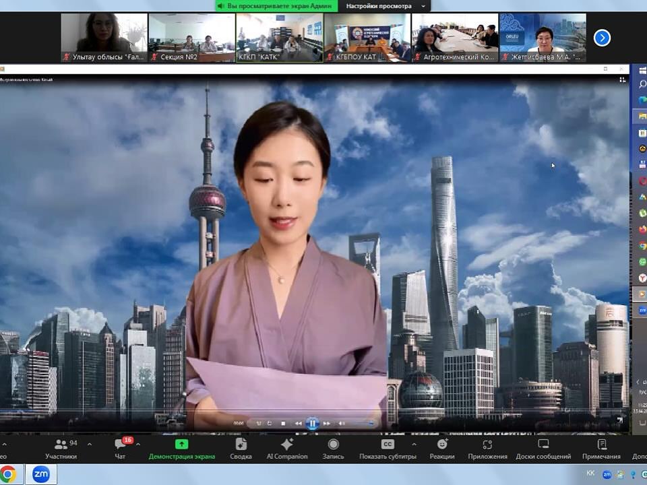Open the Приложения apps panel
647x485 pixels.
(x=487, y=449)
